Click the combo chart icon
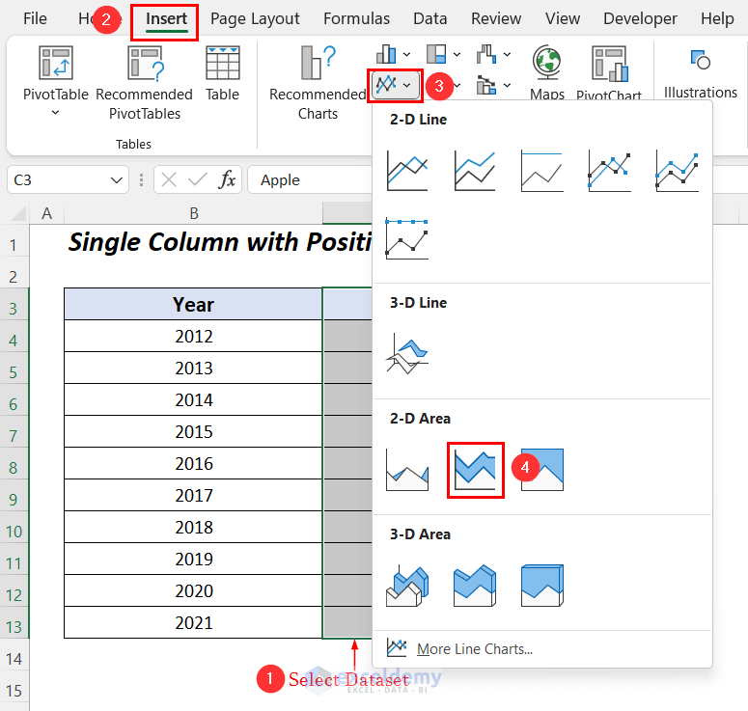Screen dimensions: 748x711 click(486, 86)
